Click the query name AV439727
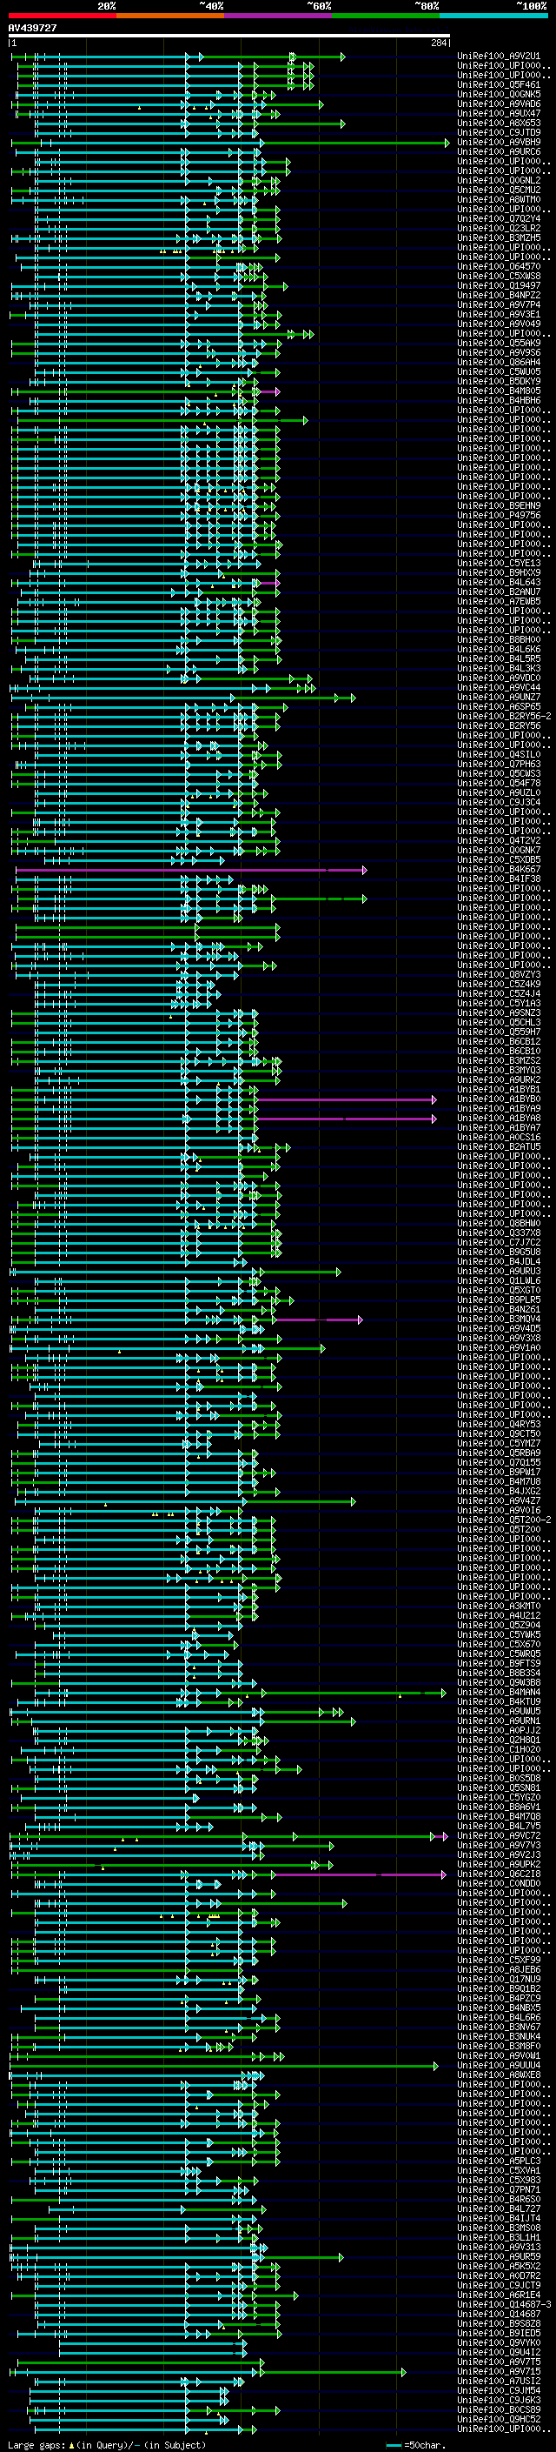Image resolution: width=556 pixels, height=2452 pixels. click(32, 29)
